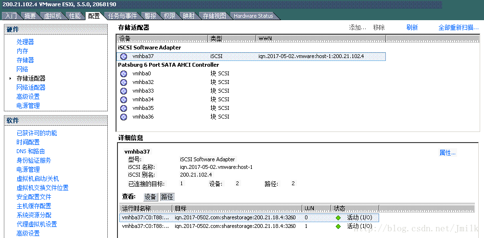The width and height of the screenshot is (484, 238).
Task: Open 存储器 in hardware list
Action: (25, 60)
